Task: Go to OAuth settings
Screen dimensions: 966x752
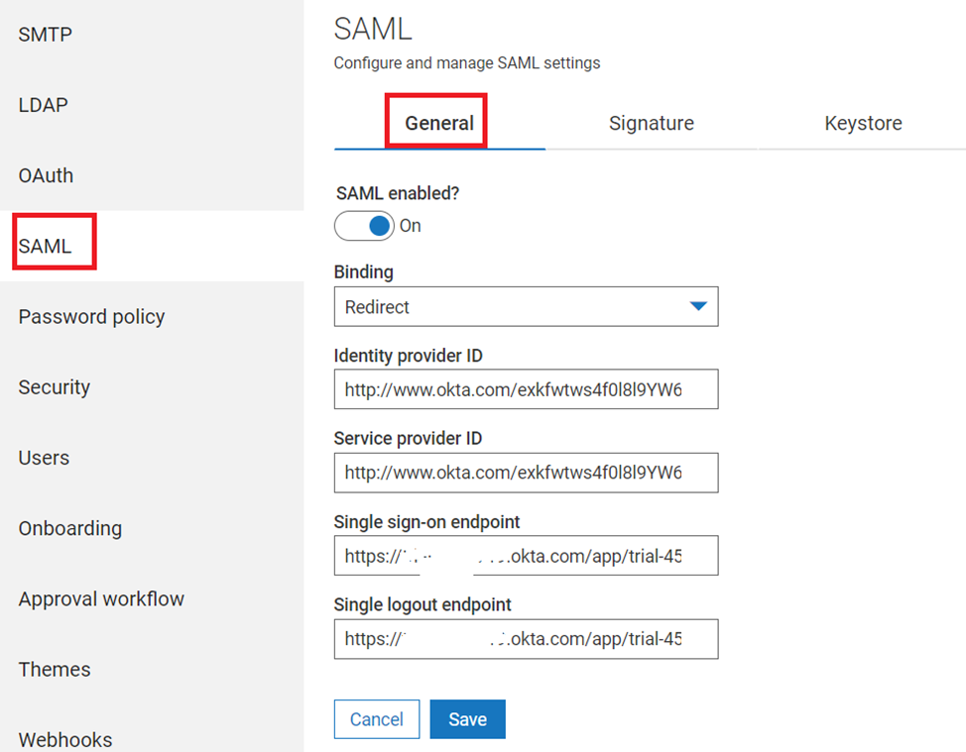Action: [47, 176]
